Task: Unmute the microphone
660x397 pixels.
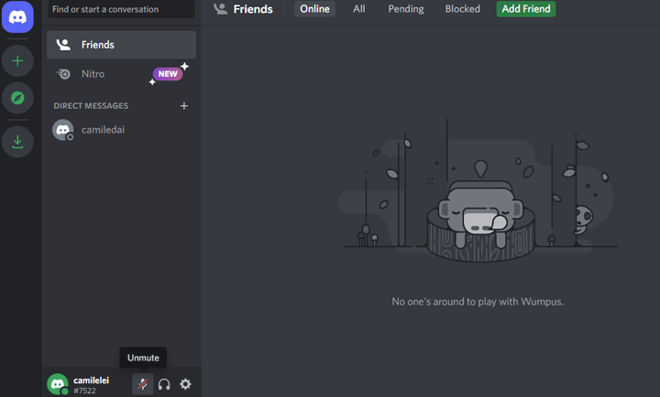Action: (143, 384)
